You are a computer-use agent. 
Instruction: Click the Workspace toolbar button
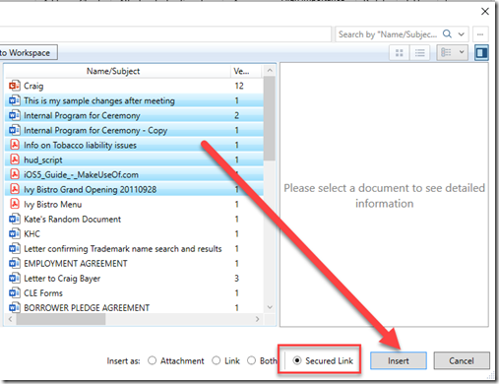pyautogui.click(x=29, y=53)
